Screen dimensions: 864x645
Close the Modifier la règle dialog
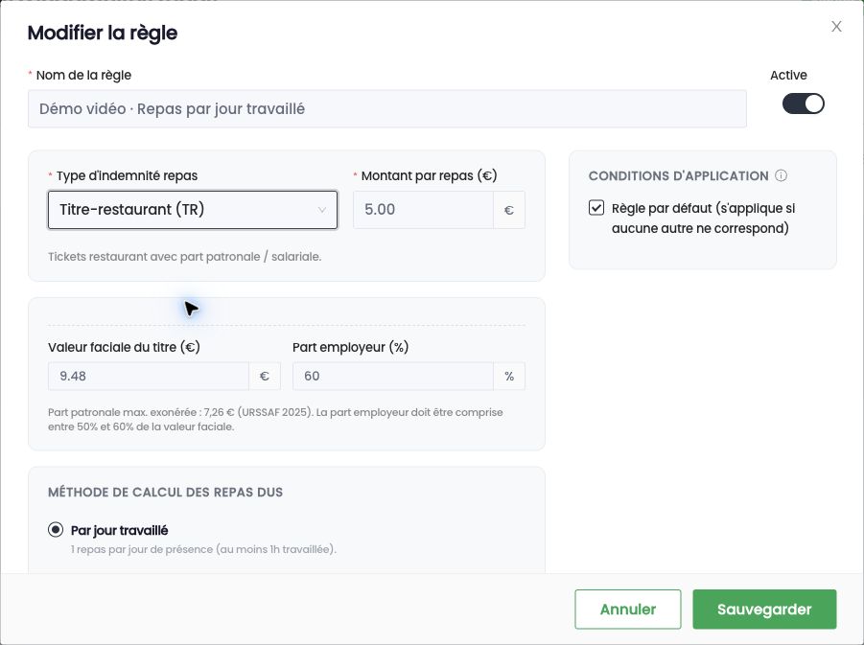[x=836, y=27]
